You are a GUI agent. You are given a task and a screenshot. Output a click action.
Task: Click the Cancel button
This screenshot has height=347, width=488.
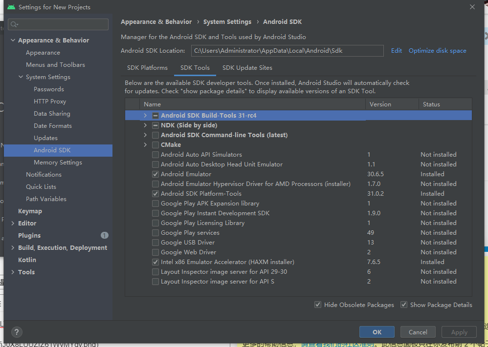[x=418, y=332]
